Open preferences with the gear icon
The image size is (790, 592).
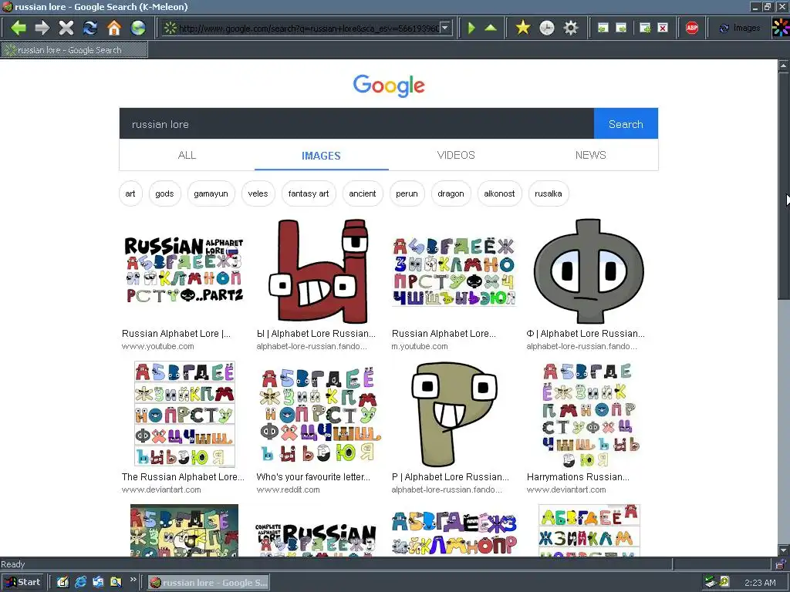pos(570,28)
